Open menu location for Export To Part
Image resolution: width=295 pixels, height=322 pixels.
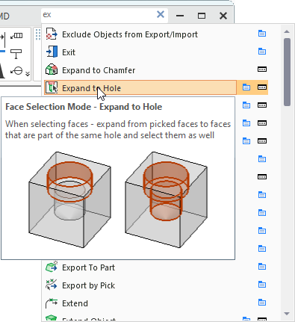[x=262, y=267]
